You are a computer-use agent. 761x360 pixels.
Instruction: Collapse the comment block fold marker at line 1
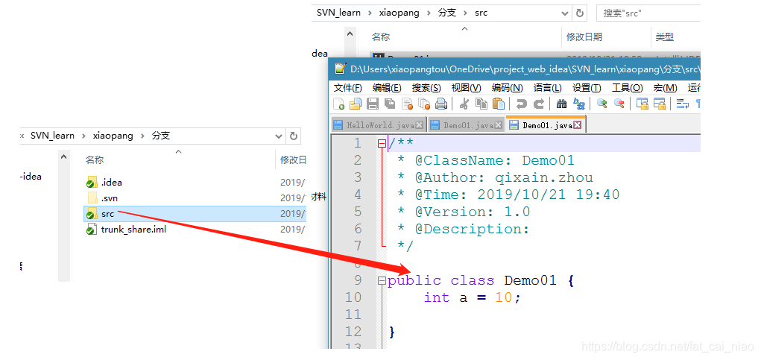point(382,144)
